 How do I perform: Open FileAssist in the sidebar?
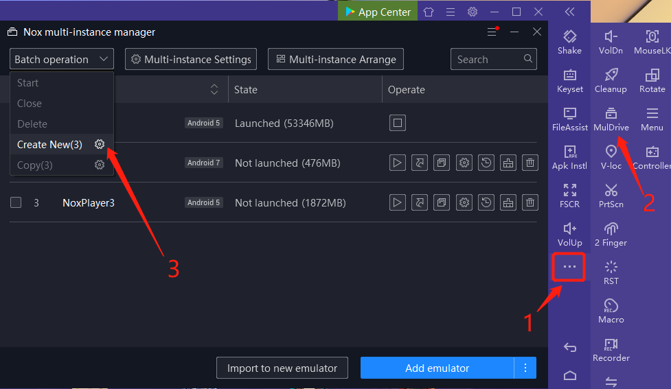(569, 114)
